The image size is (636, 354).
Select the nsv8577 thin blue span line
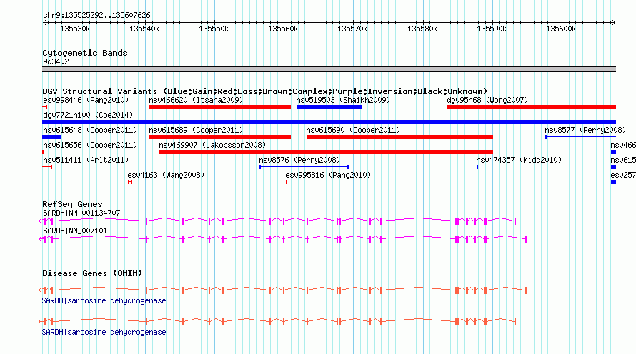point(580,137)
